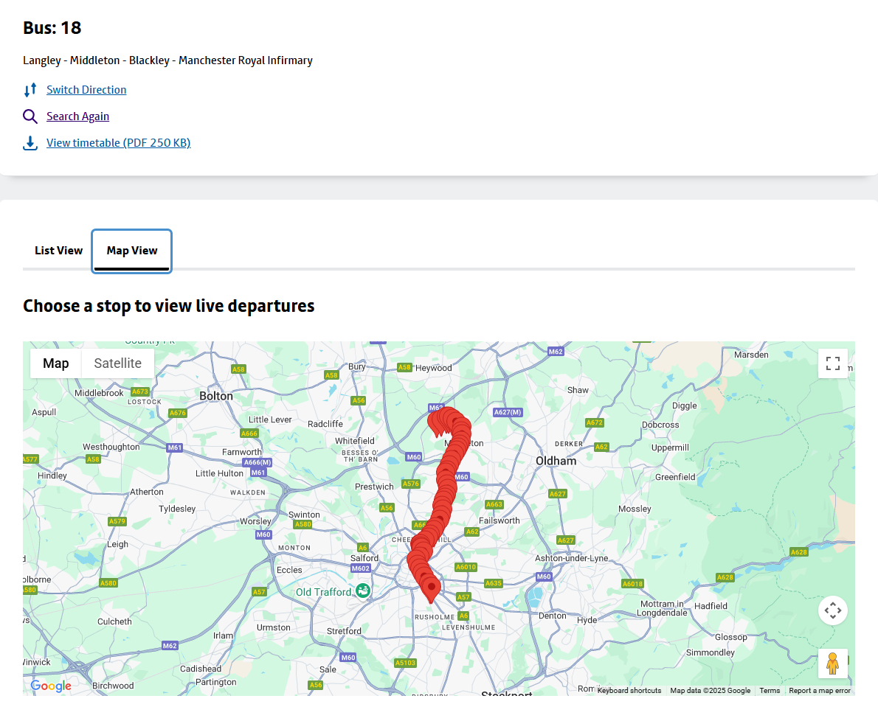Click the Heywood label on the map

tap(433, 368)
